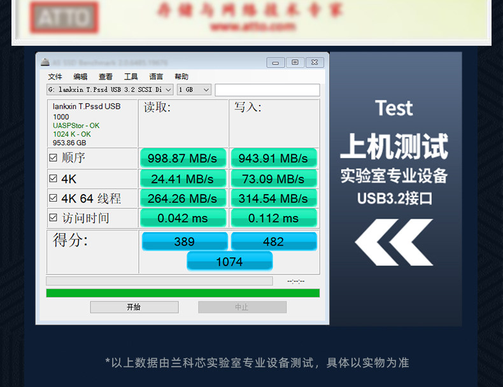Toggle the 顺序 sequential test checkbox
This screenshot has height=387, width=503.
[x=53, y=158]
